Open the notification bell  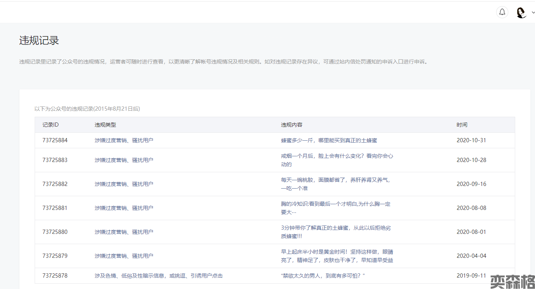click(x=502, y=12)
